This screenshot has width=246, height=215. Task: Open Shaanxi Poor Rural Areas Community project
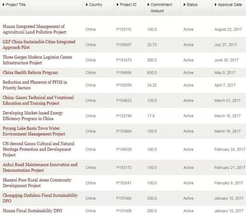click(x=37, y=183)
